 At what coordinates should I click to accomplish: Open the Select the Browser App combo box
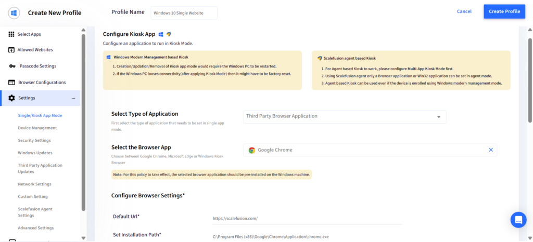(x=370, y=150)
